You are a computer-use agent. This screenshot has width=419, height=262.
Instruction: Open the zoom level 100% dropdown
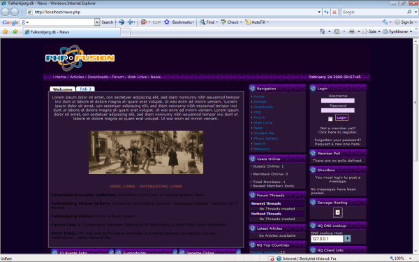click(x=411, y=259)
